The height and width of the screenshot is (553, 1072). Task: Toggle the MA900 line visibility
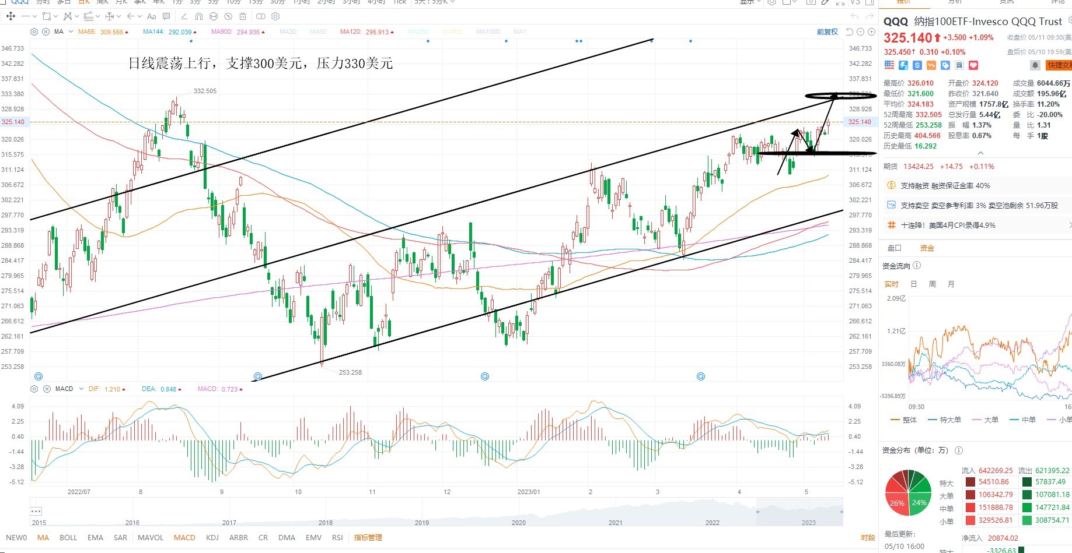[238, 32]
